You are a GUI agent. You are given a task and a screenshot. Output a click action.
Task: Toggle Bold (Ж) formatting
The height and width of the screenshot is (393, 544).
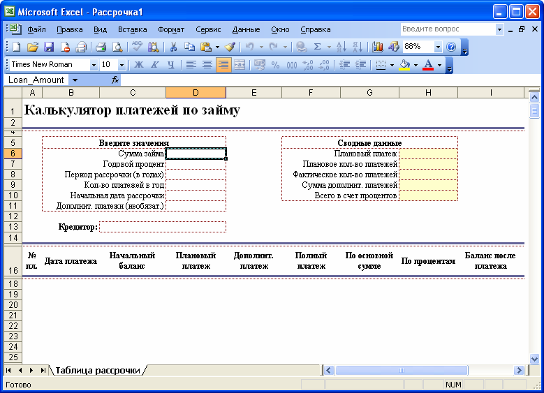click(139, 65)
